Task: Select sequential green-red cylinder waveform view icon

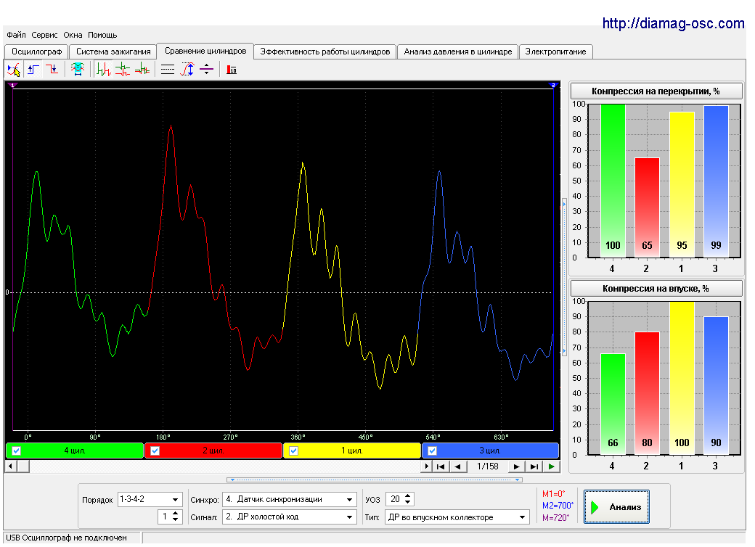Action: 103,70
